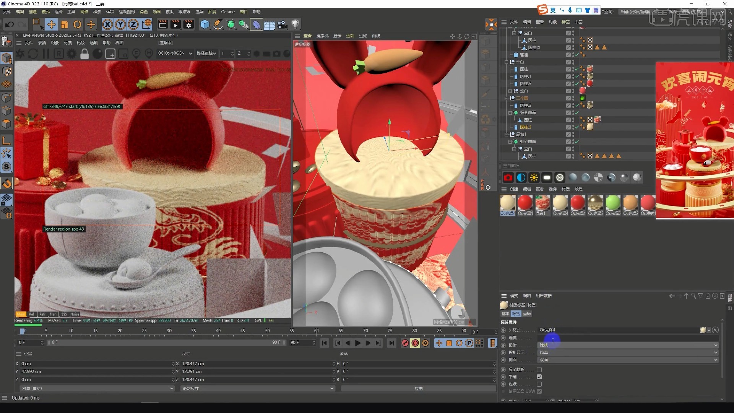Select the Rotate tool
The height and width of the screenshot is (413, 734).
[x=78, y=24]
